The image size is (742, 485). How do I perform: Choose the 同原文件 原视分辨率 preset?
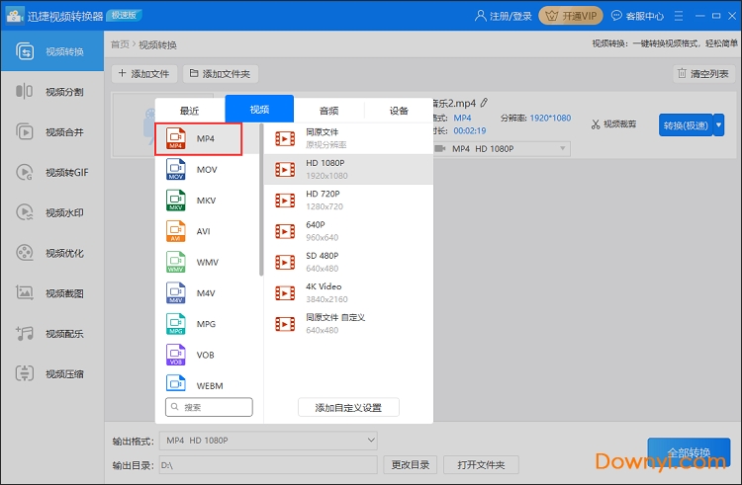(349, 138)
